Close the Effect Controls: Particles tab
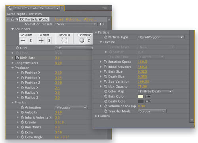 (x=62, y=8)
